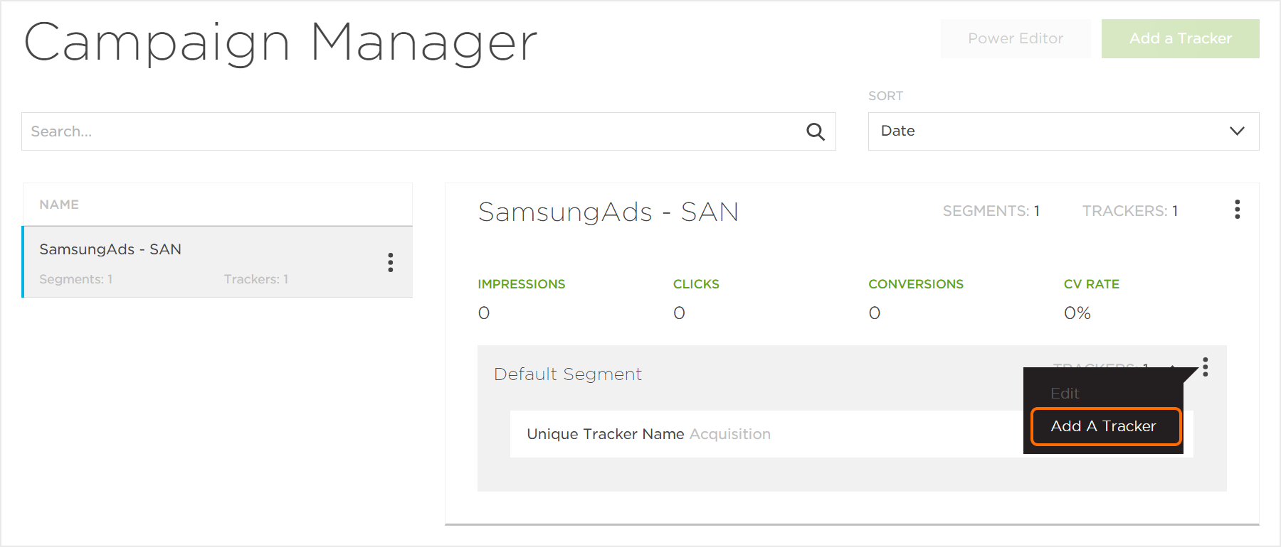This screenshot has height=547, width=1281.
Task: Click the TRACKERS: 1 label in campaign header
Action: click(1130, 211)
